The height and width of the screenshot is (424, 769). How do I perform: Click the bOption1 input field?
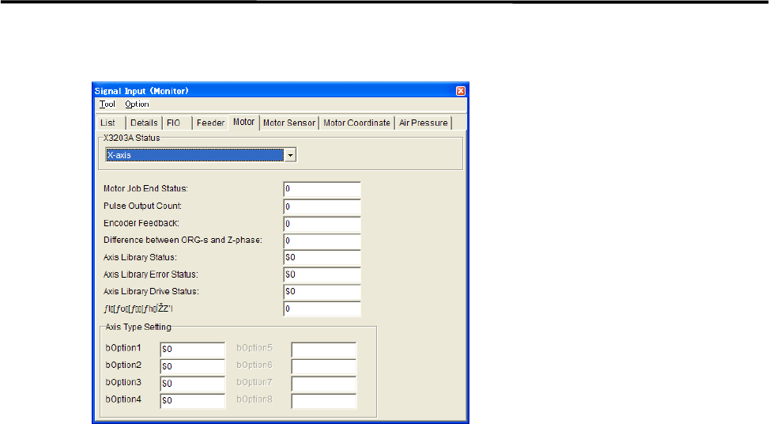(x=192, y=350)
